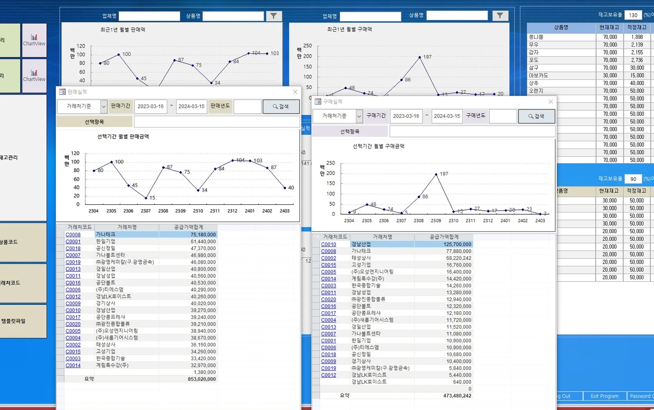Close the 판매실적 window
The width and height of the screenshot is (654, 410).
point(295,92)
